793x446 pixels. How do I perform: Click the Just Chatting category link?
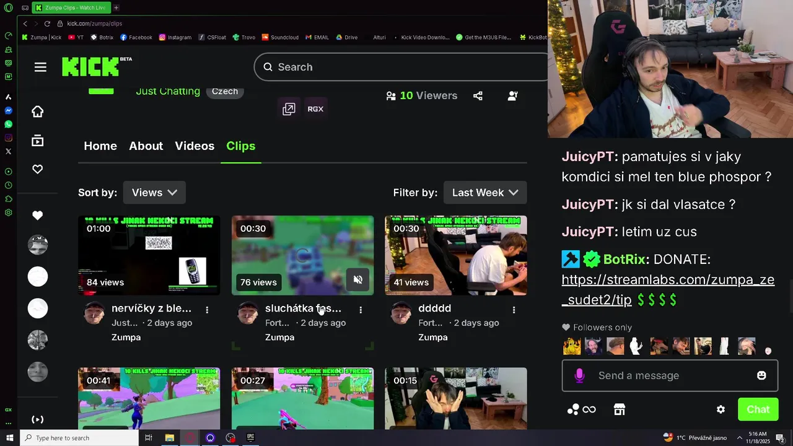coord(168,91)
